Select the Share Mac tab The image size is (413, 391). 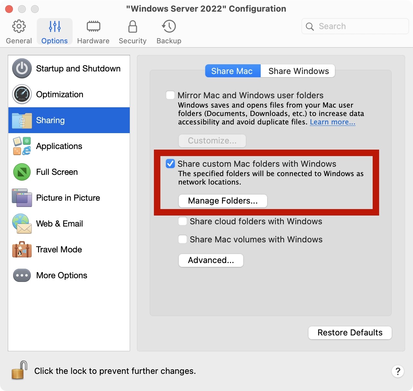coord(232,71)
